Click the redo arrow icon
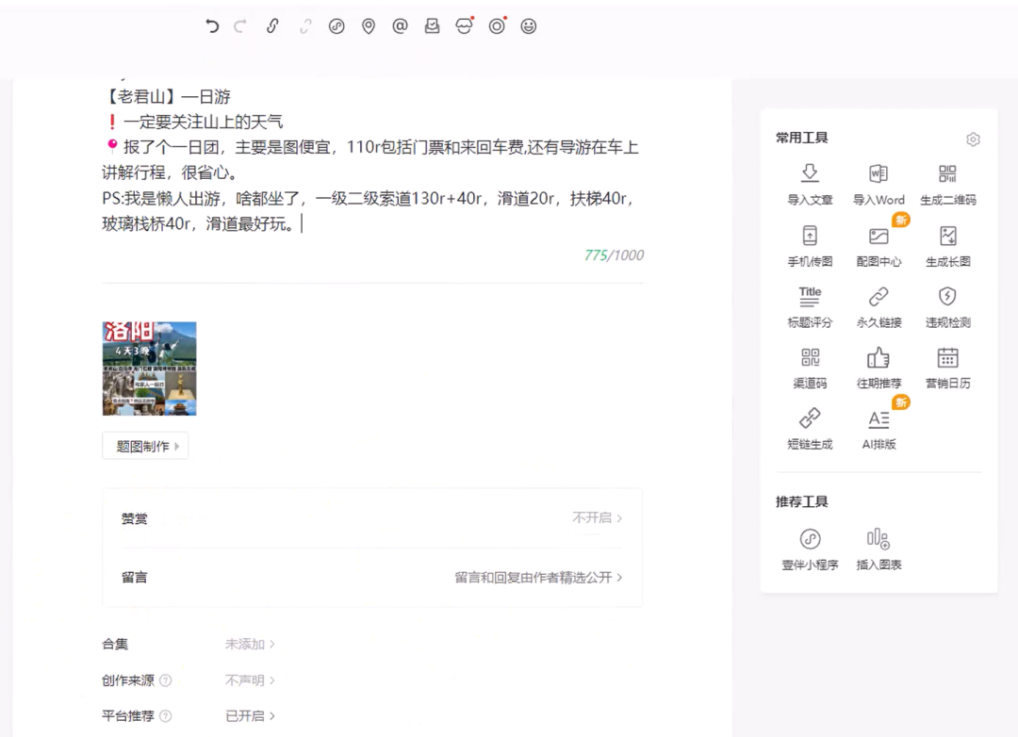The image size is (1018, 737). [x=240, y=26]
